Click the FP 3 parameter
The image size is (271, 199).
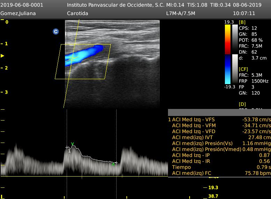click(x=247, y=87)
